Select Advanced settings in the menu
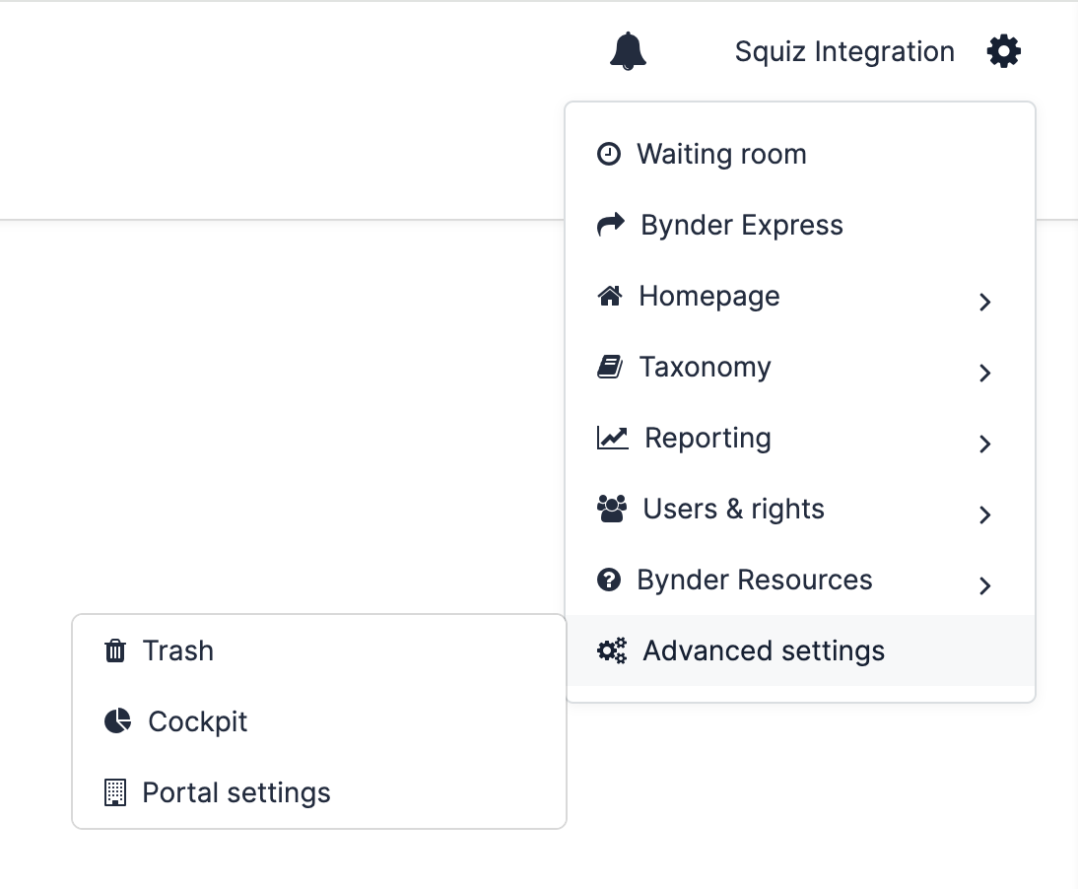 pyautogui.click(x=800, y=650)
